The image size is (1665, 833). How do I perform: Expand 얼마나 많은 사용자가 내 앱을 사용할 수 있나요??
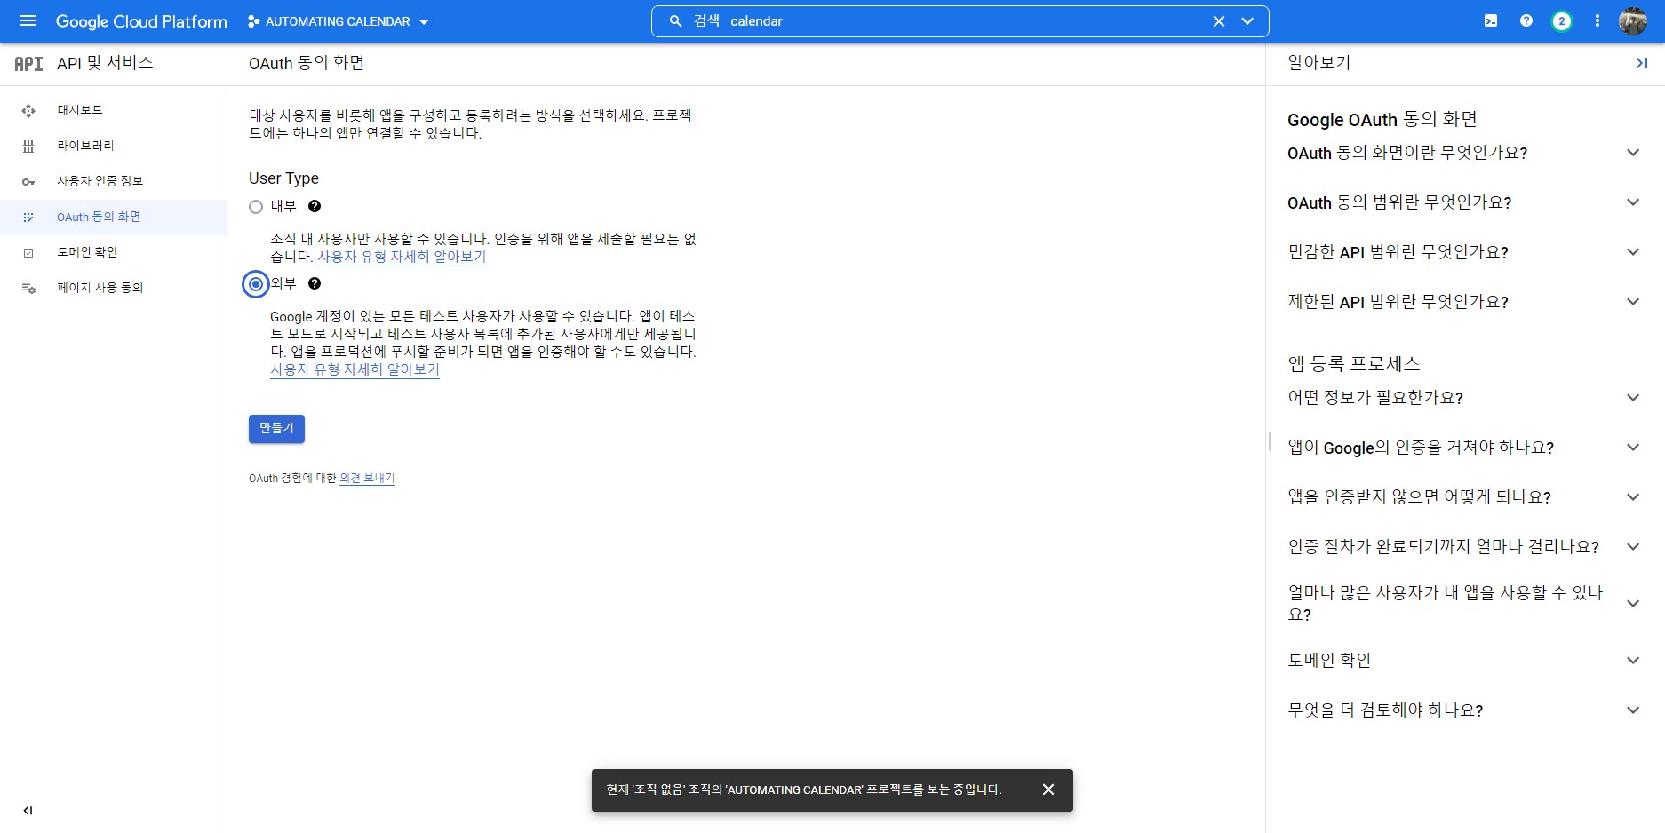(x=1463, y=603)
